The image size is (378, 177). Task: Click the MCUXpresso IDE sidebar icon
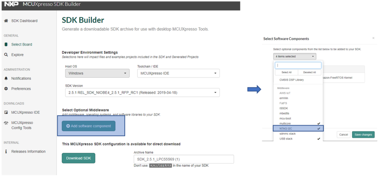(6, 113)
